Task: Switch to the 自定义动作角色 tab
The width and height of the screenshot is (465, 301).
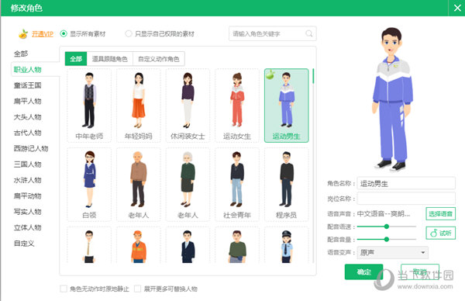Action: click(159, 59)
